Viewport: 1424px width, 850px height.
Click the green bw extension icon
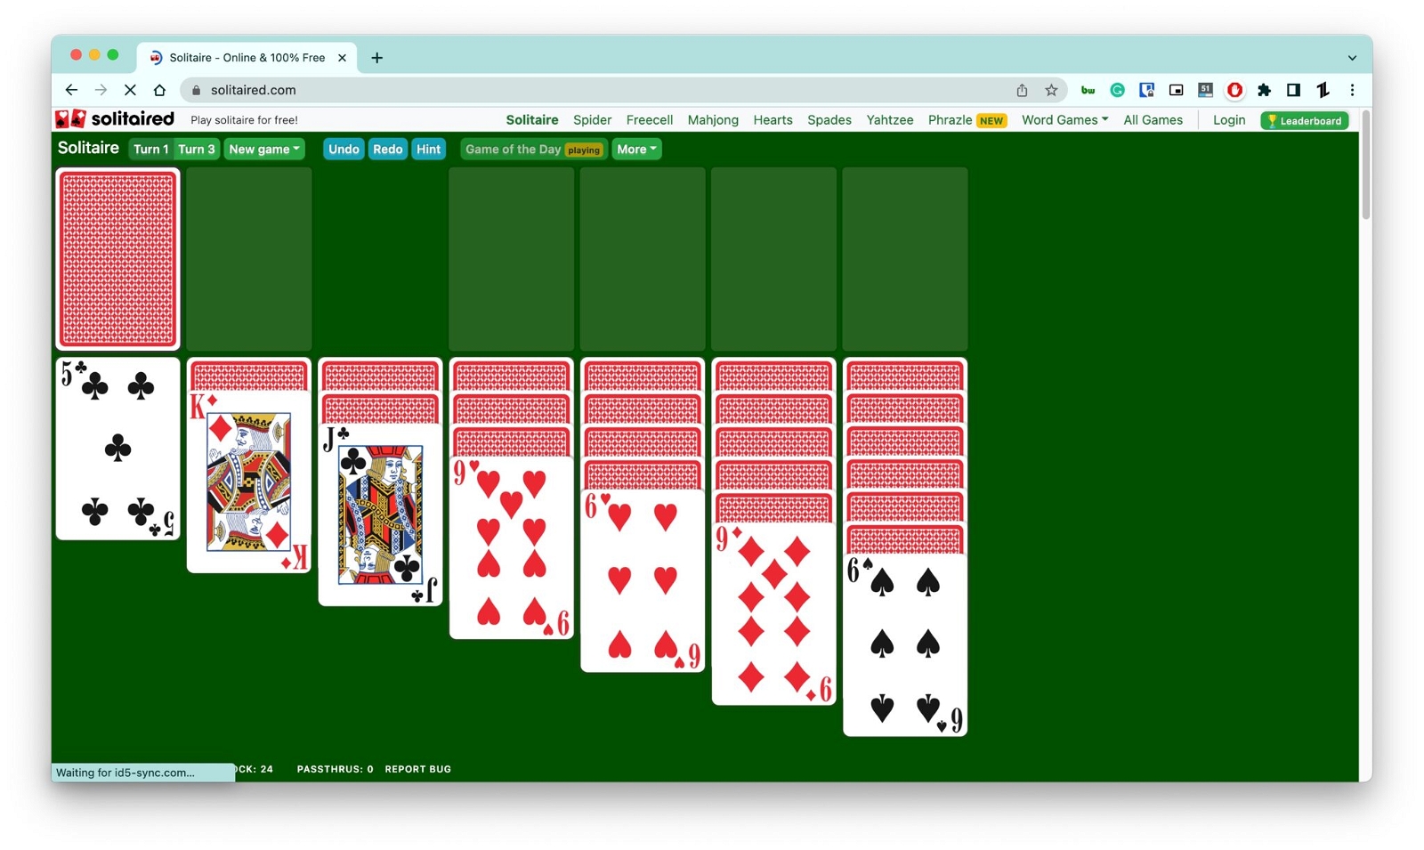[x=1088, y=90]
